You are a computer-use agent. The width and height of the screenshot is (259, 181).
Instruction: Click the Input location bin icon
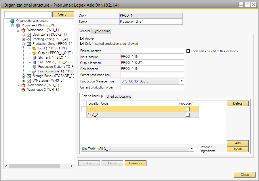pyautogui.click(x=34, y=49)
